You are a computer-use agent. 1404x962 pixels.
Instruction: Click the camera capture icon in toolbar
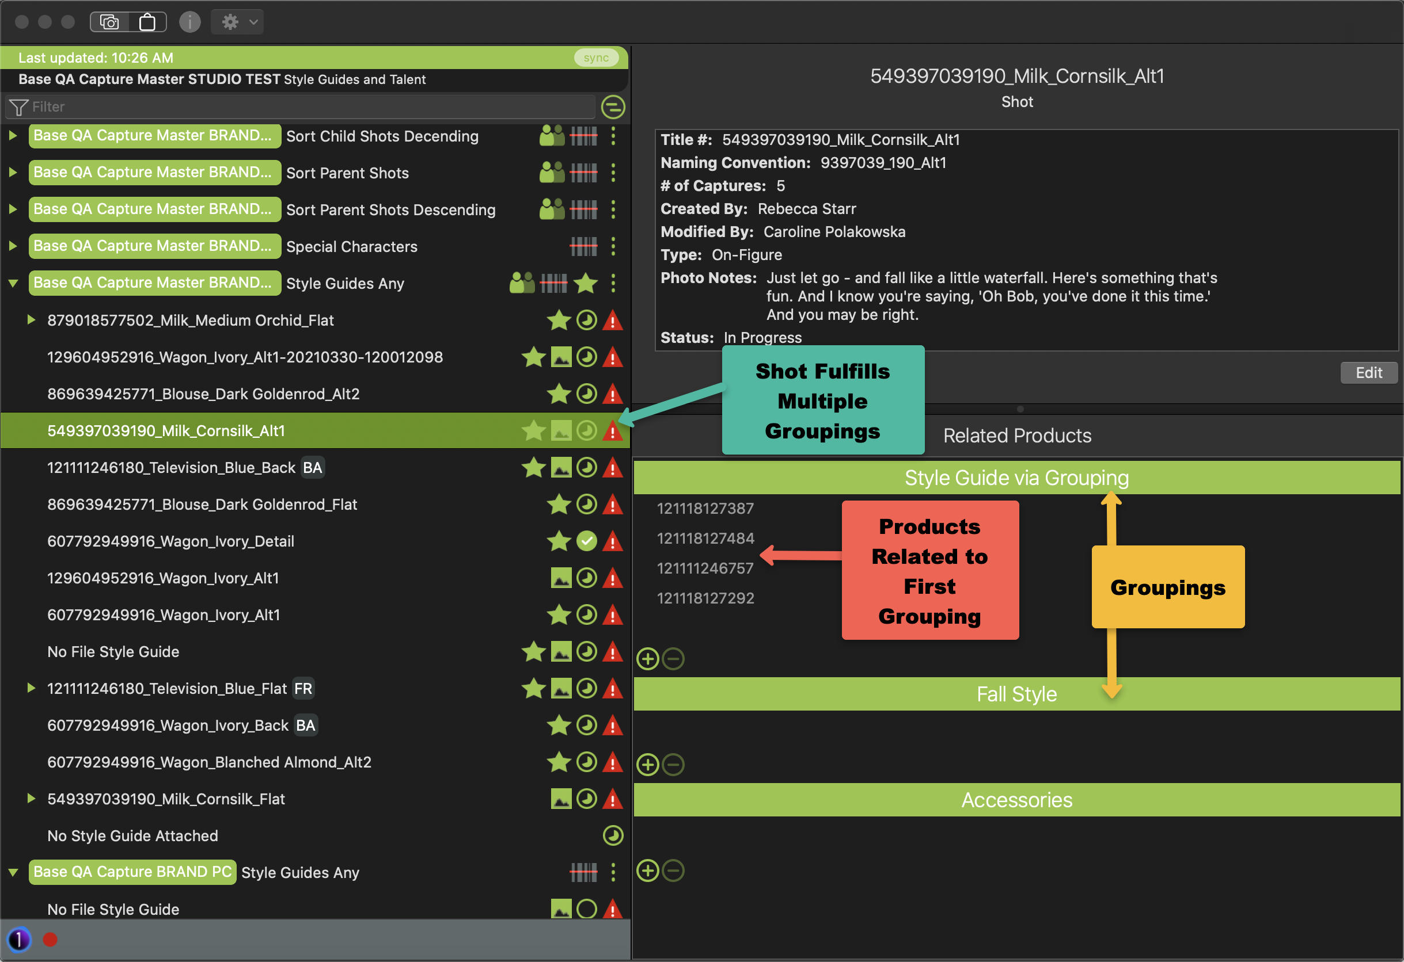[109, 22]
